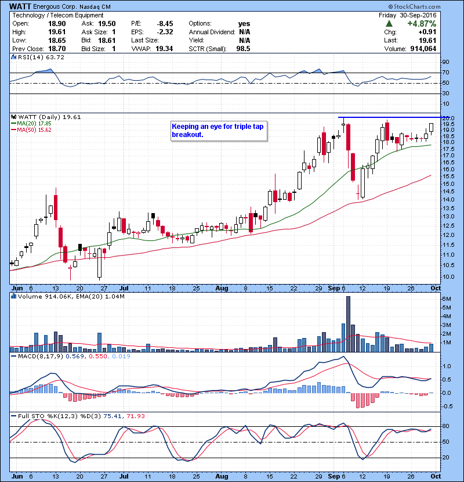This screenshot has height=482, width=464.
Task: Click the Energous Corp. company name
Action: (x=55, y=6)
